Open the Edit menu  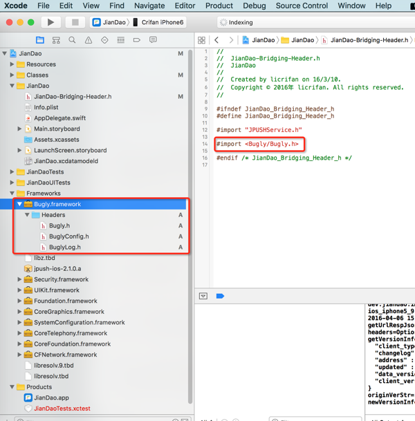[x=66, y=6]
